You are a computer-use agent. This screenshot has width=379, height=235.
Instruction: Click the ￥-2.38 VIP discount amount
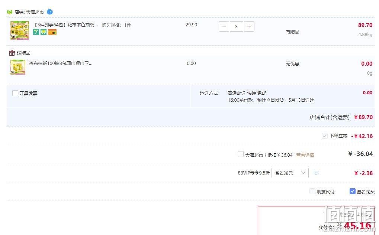(363, 173)
